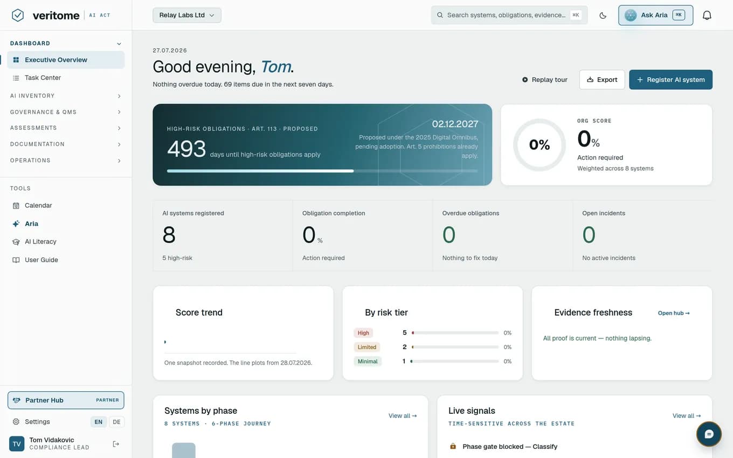Toggle dark mode moon icon

pos(603,15)
